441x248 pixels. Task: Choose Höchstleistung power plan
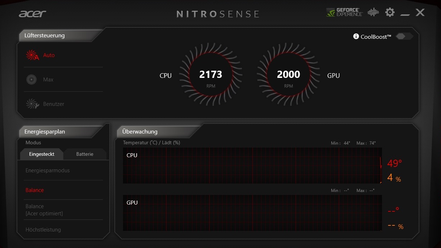pos(43,230)
